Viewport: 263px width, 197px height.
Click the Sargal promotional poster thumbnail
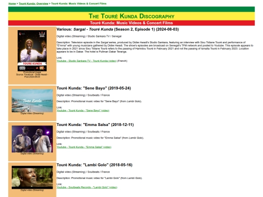point(32,51)
